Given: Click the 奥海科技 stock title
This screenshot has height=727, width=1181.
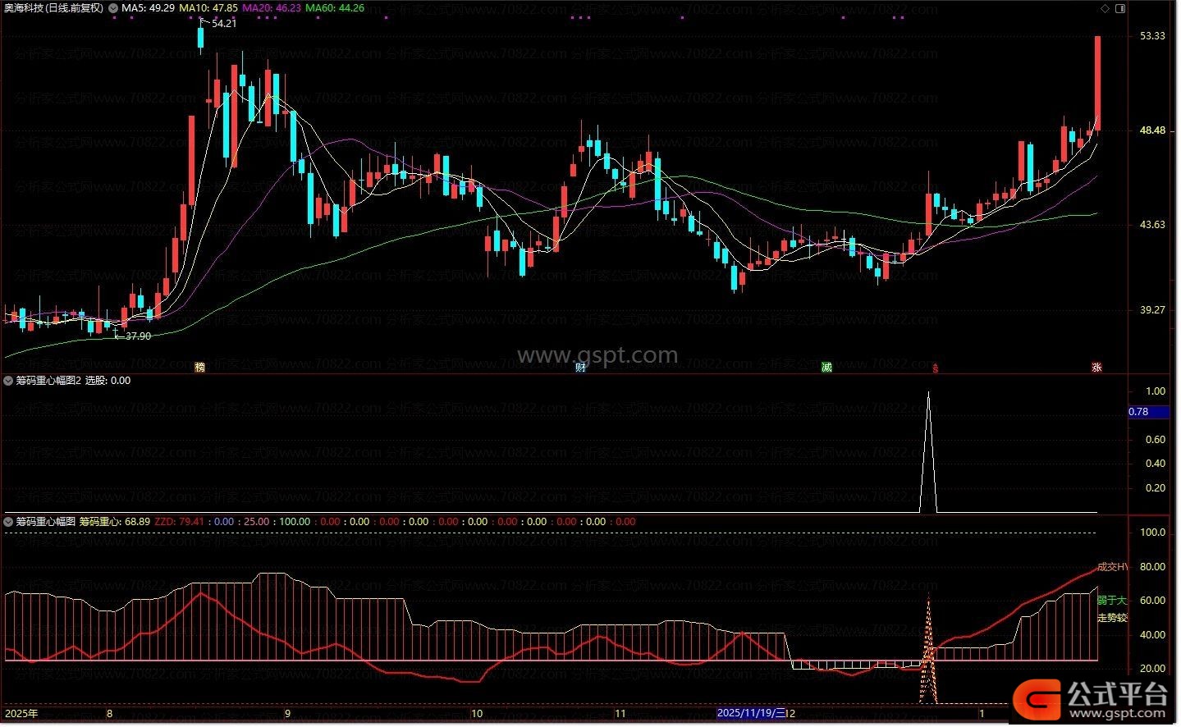Looking at the screenshot, I should coord(54,8).
